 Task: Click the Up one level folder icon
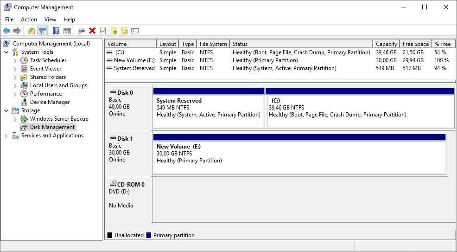32,31
